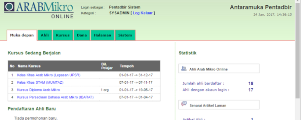Switch to the Ahli tab
This screenshot has height=120, width=301.
click(45, 35)
